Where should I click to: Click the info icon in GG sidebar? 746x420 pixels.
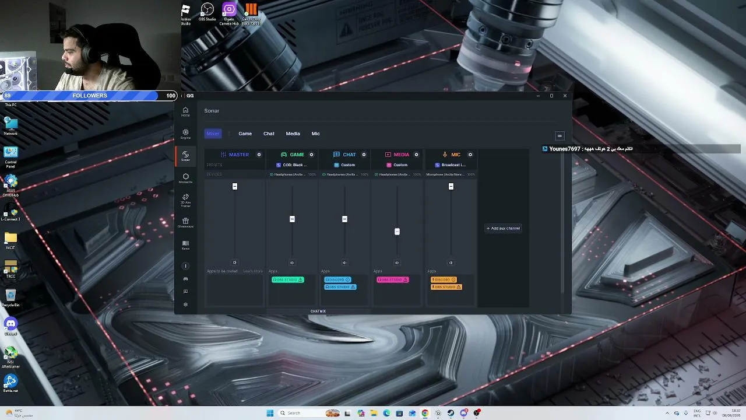(185, 266)
